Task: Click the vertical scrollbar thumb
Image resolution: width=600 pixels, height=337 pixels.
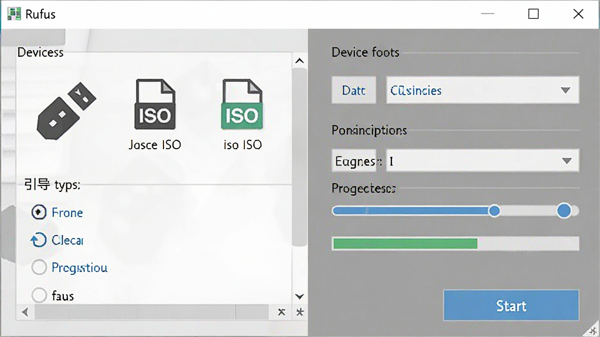Action: [299, 157]
